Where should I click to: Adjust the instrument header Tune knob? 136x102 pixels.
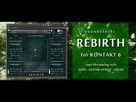click(x=52, y=31)
